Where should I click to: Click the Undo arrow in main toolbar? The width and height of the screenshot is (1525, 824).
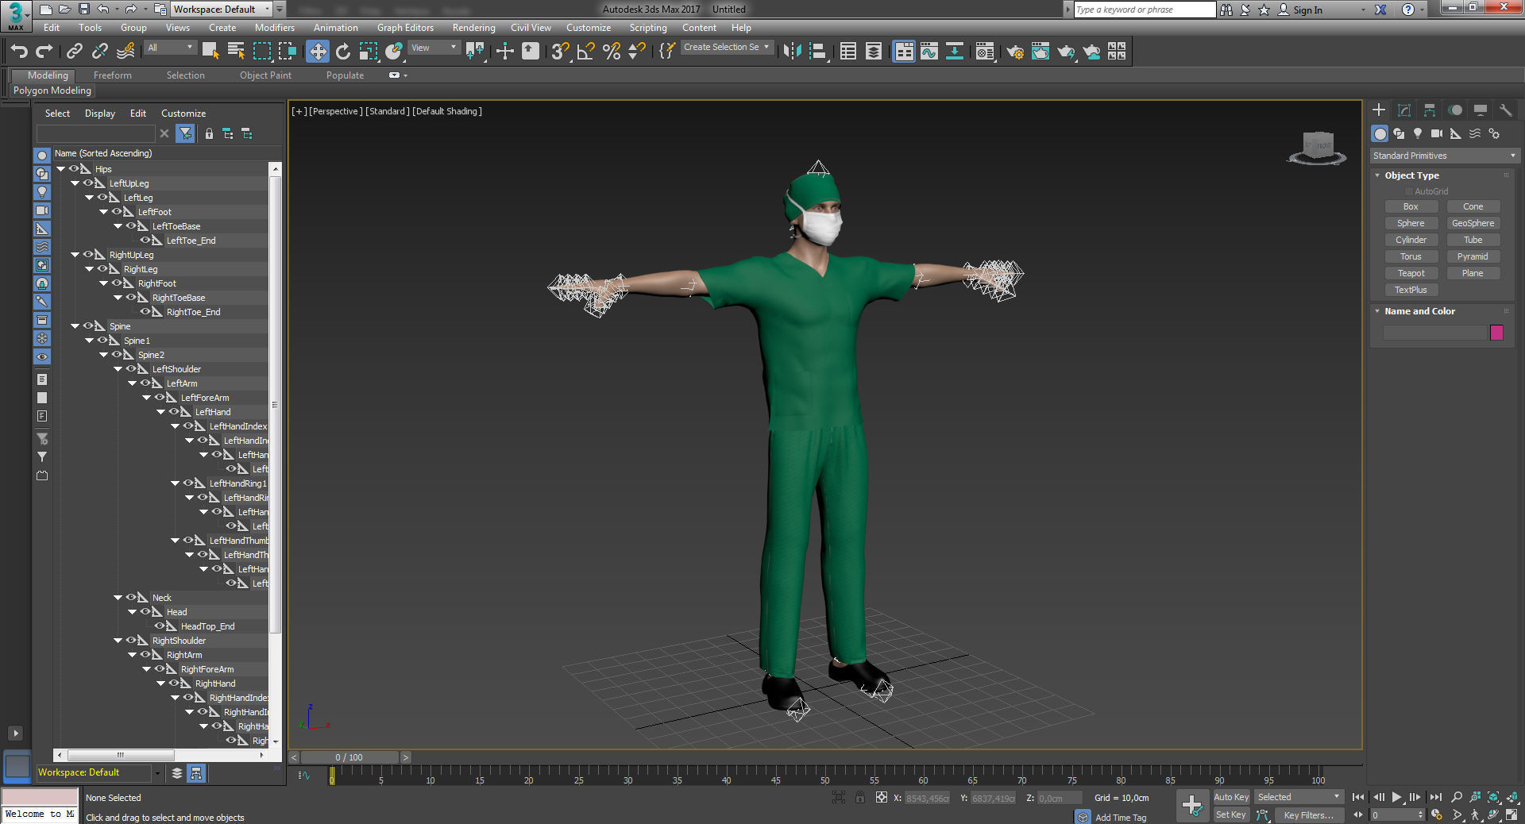(19, 52)
